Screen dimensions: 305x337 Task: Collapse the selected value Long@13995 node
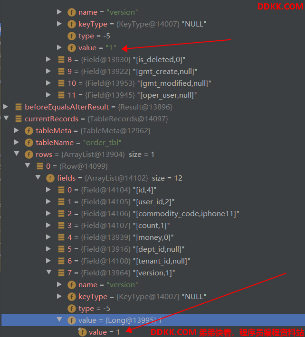[59, 319]
